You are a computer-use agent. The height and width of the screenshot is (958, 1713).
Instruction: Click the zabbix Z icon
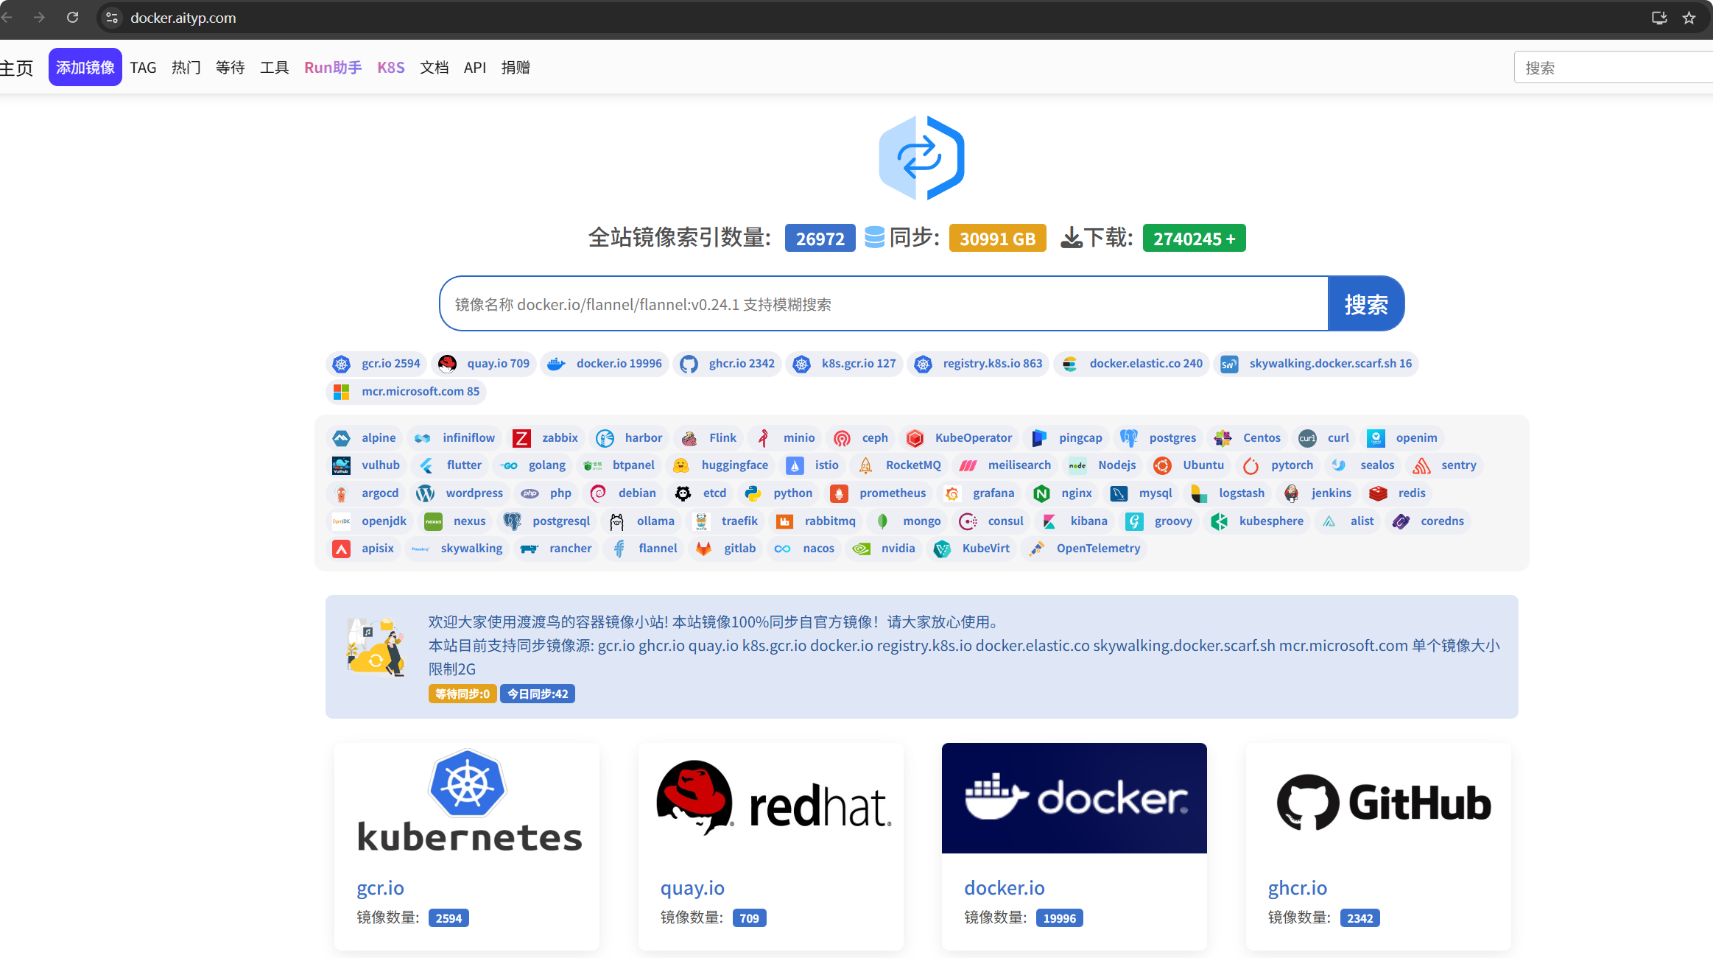point(521,438)
